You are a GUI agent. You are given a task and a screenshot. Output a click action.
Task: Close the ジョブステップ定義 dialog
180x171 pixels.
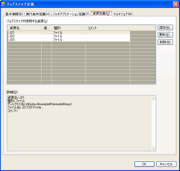click(176, 4)
